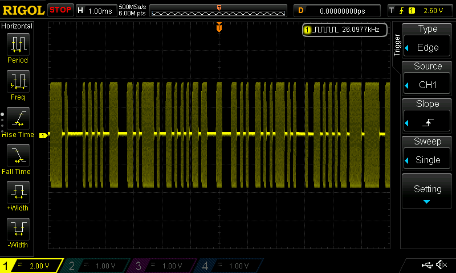The image size is (456, 273).
Task: Select the Freq measurement icon
Action: point(18,81)
